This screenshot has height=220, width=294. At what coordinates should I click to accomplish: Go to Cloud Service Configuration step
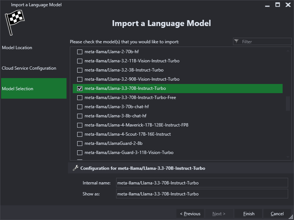pos(34,68)
